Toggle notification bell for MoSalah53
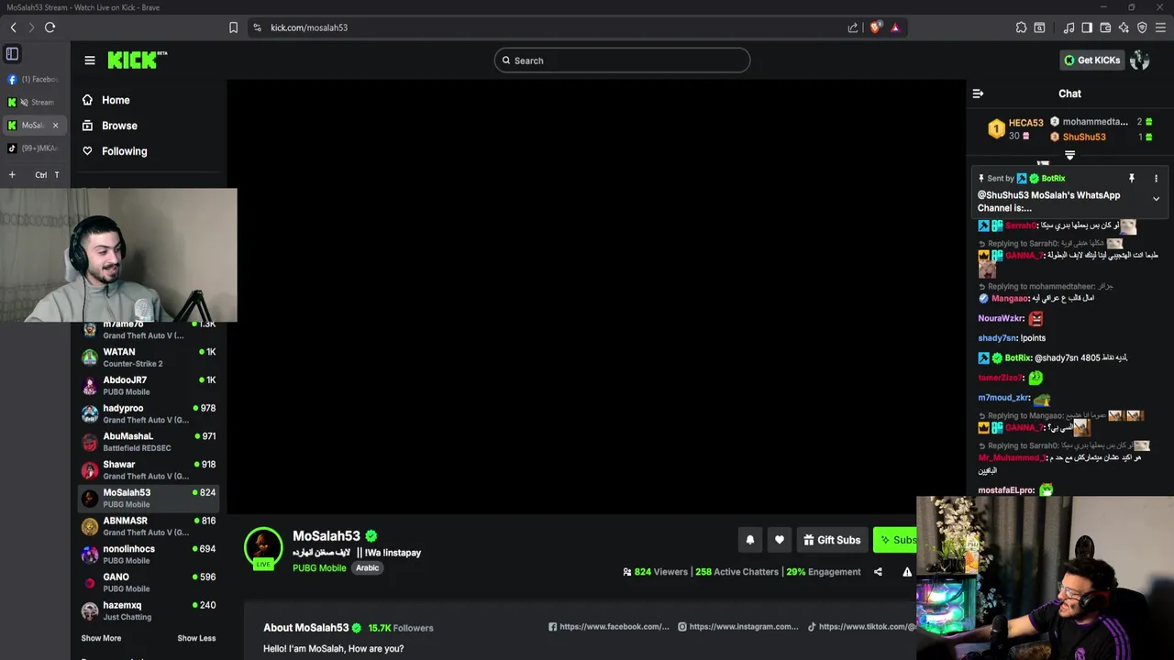1174x660 pixels. pyautogui.click(x=749, y=540)
